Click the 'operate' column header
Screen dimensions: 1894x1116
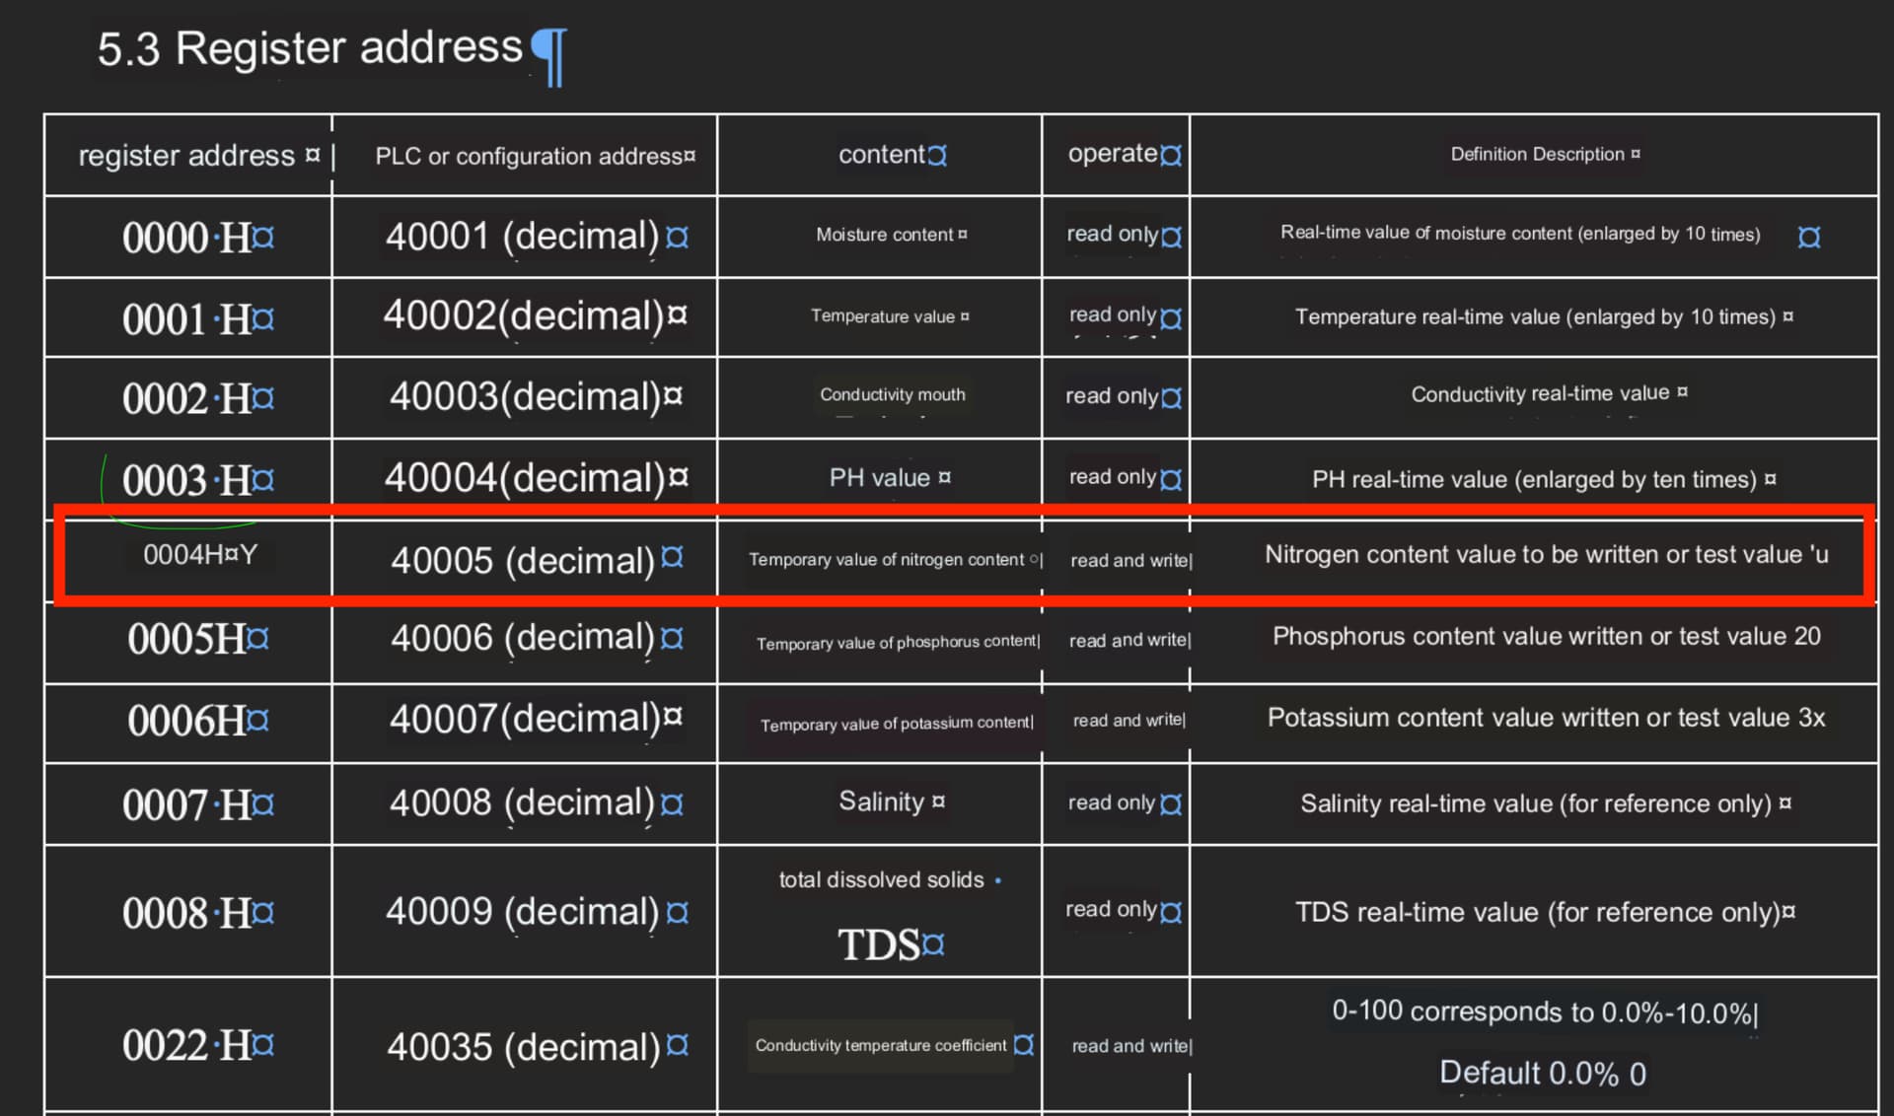(x=1113, y=154)
